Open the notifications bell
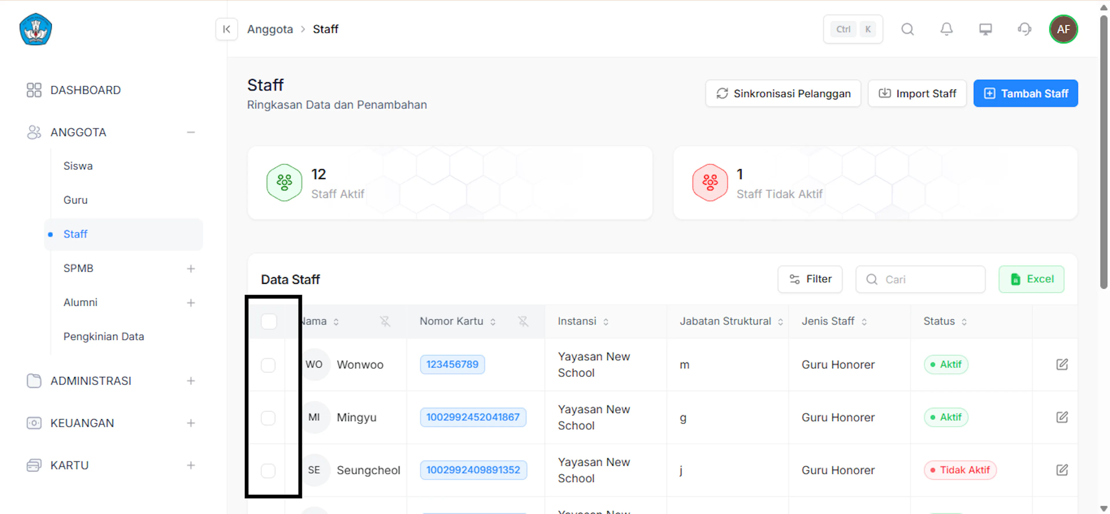The width and height of the screenshot is (1110, 514). (946, 29)
